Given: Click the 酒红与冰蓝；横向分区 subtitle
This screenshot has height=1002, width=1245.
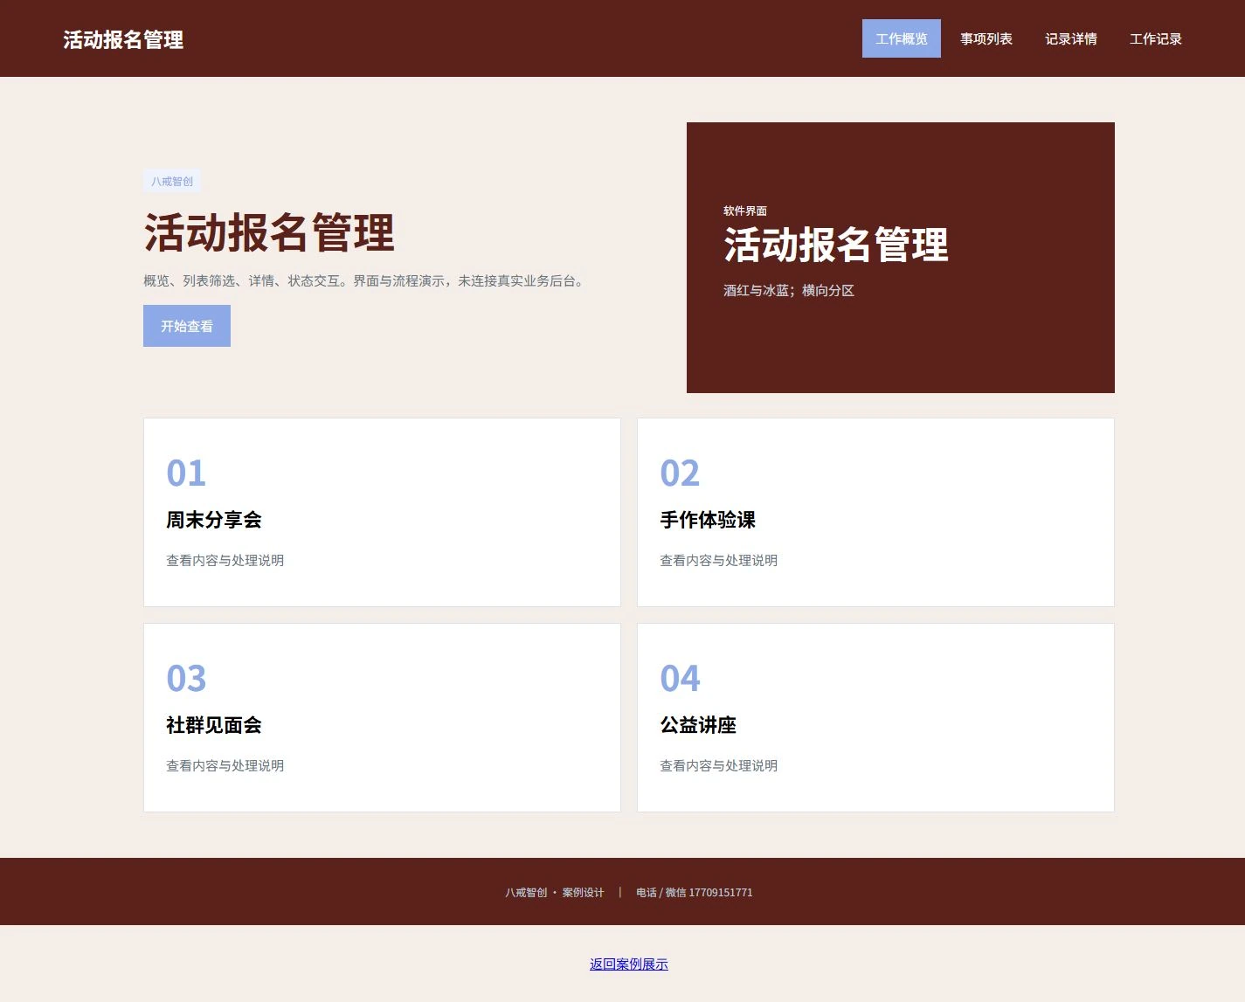Looking at the screenshot, I should coord(789,290).
